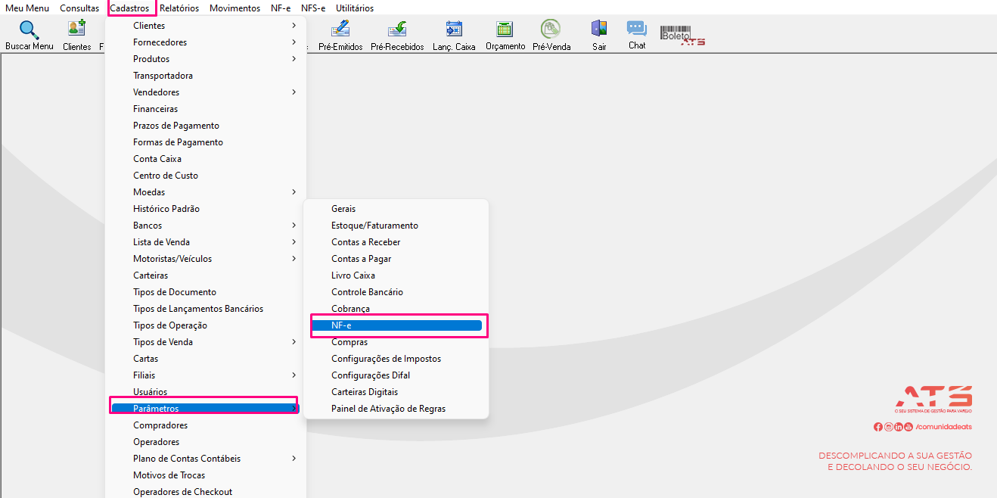Open the Pré-Venda toolbar icon
Viewport: 997px width, 498px height.
pyautogui.click(x=551, y=30)
